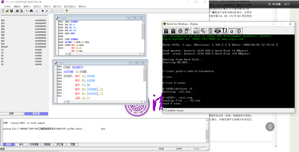The width and height of the screenshot is (299, 152).
Task: Click the Bochs Power button
Action: [239, 30]
